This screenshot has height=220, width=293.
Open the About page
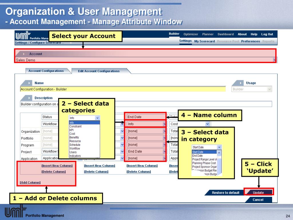coord(242,34)
